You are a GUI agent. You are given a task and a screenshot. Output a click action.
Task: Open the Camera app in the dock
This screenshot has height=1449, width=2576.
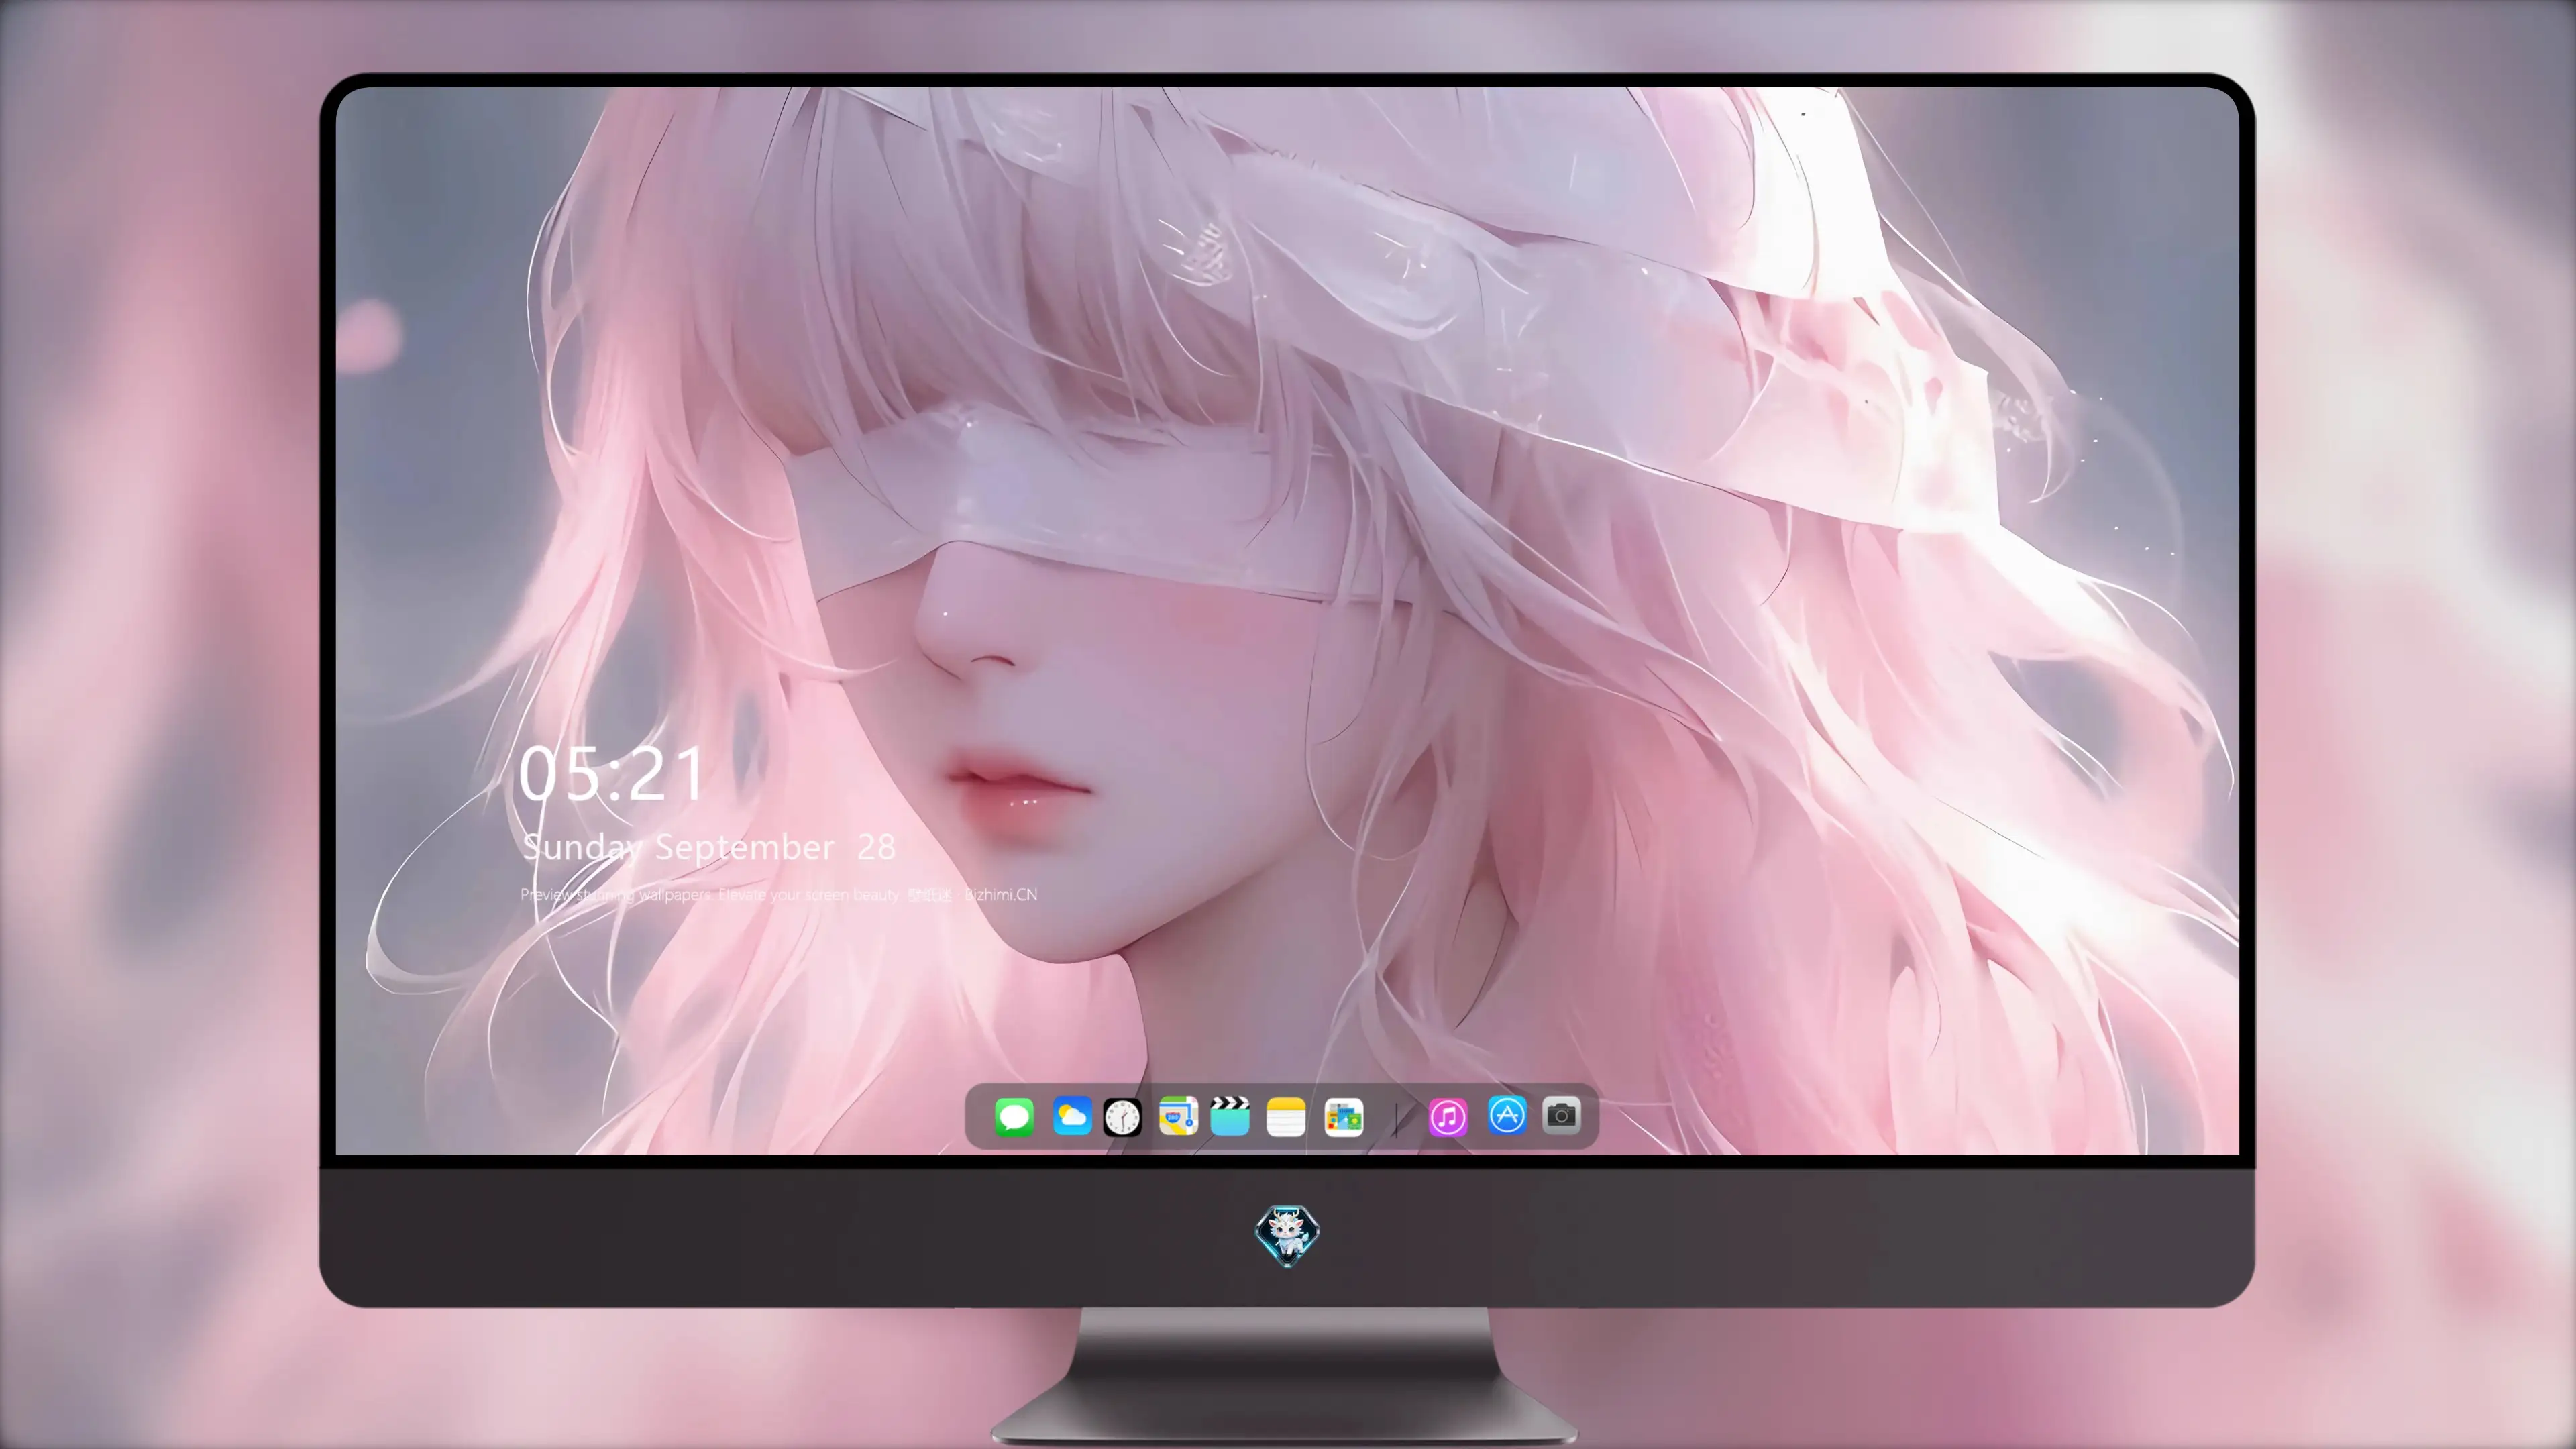(1561, 1115)
